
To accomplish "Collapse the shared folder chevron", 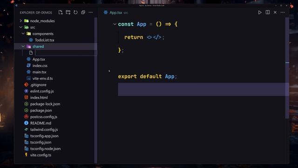I will click(x=23, y=46).
